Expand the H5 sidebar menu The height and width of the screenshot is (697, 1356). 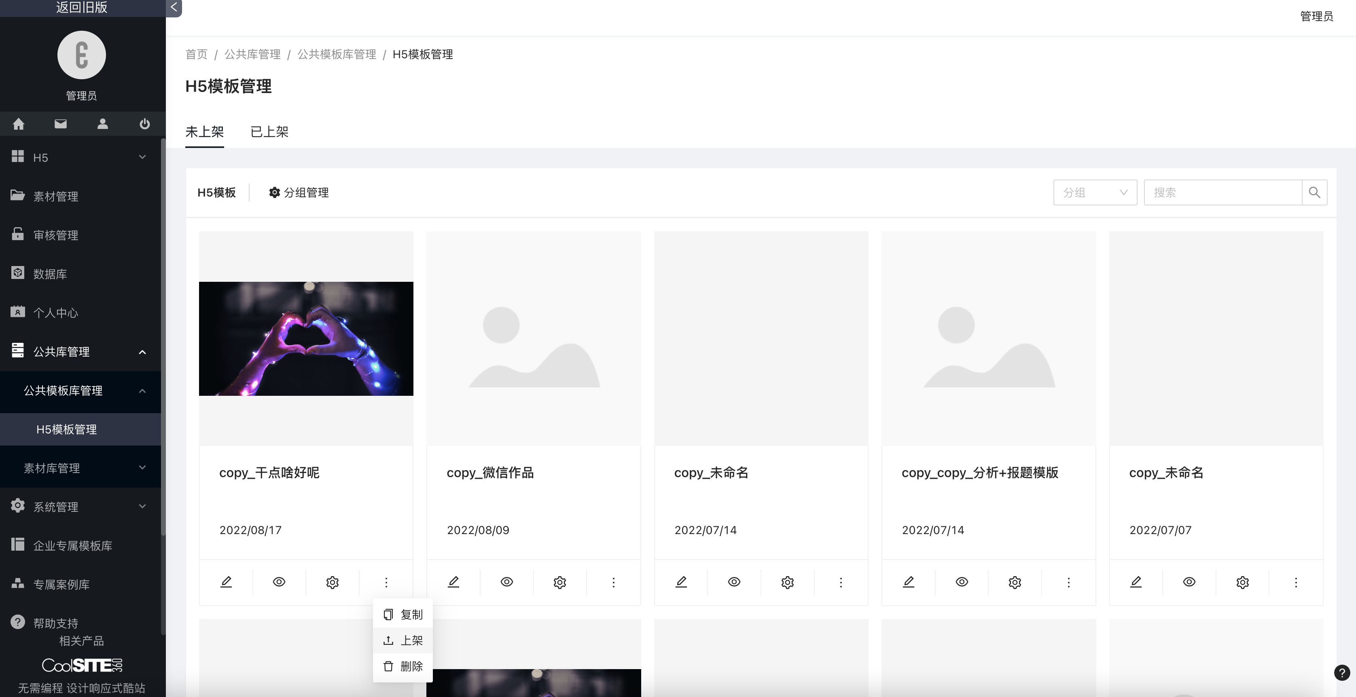coord(79,157)
